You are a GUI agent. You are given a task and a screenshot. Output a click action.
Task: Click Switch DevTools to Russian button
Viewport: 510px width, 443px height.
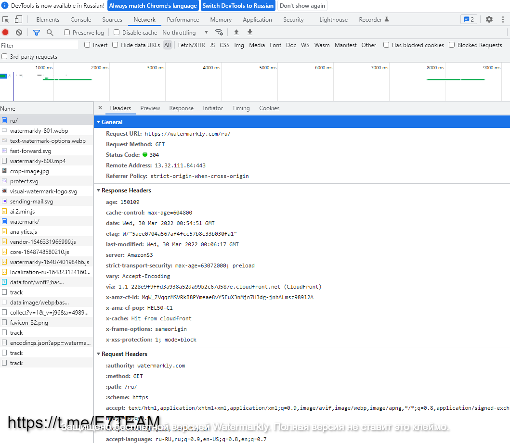(238, 5)
